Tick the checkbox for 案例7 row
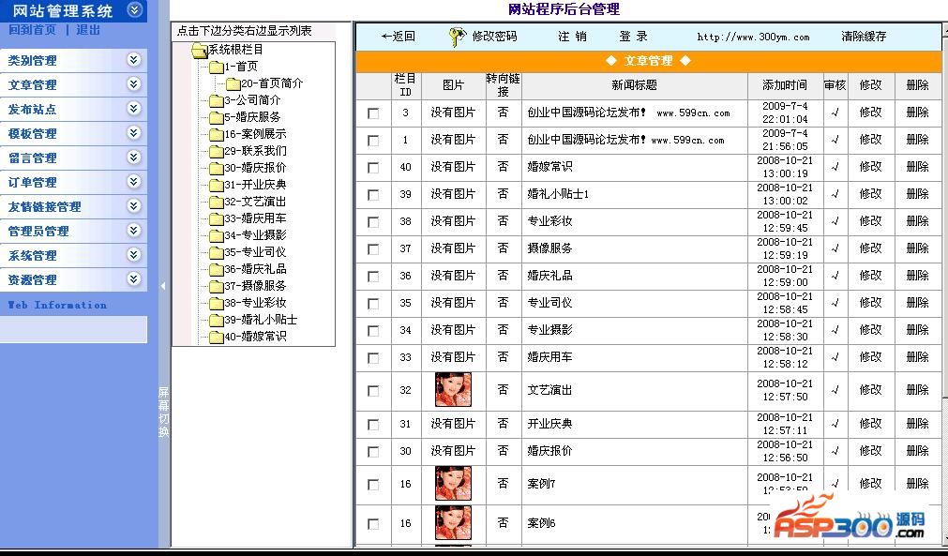This screenshot has width=948, height=556. [373, 485]
